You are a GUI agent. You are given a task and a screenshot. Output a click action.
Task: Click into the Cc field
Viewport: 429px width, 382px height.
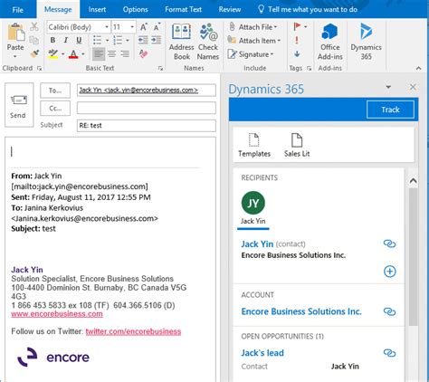pyautogui.click(x=147, y=108)
